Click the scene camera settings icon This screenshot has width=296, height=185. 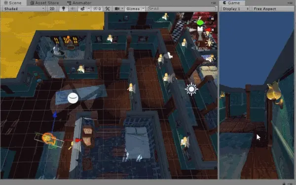tap(117, 9)
